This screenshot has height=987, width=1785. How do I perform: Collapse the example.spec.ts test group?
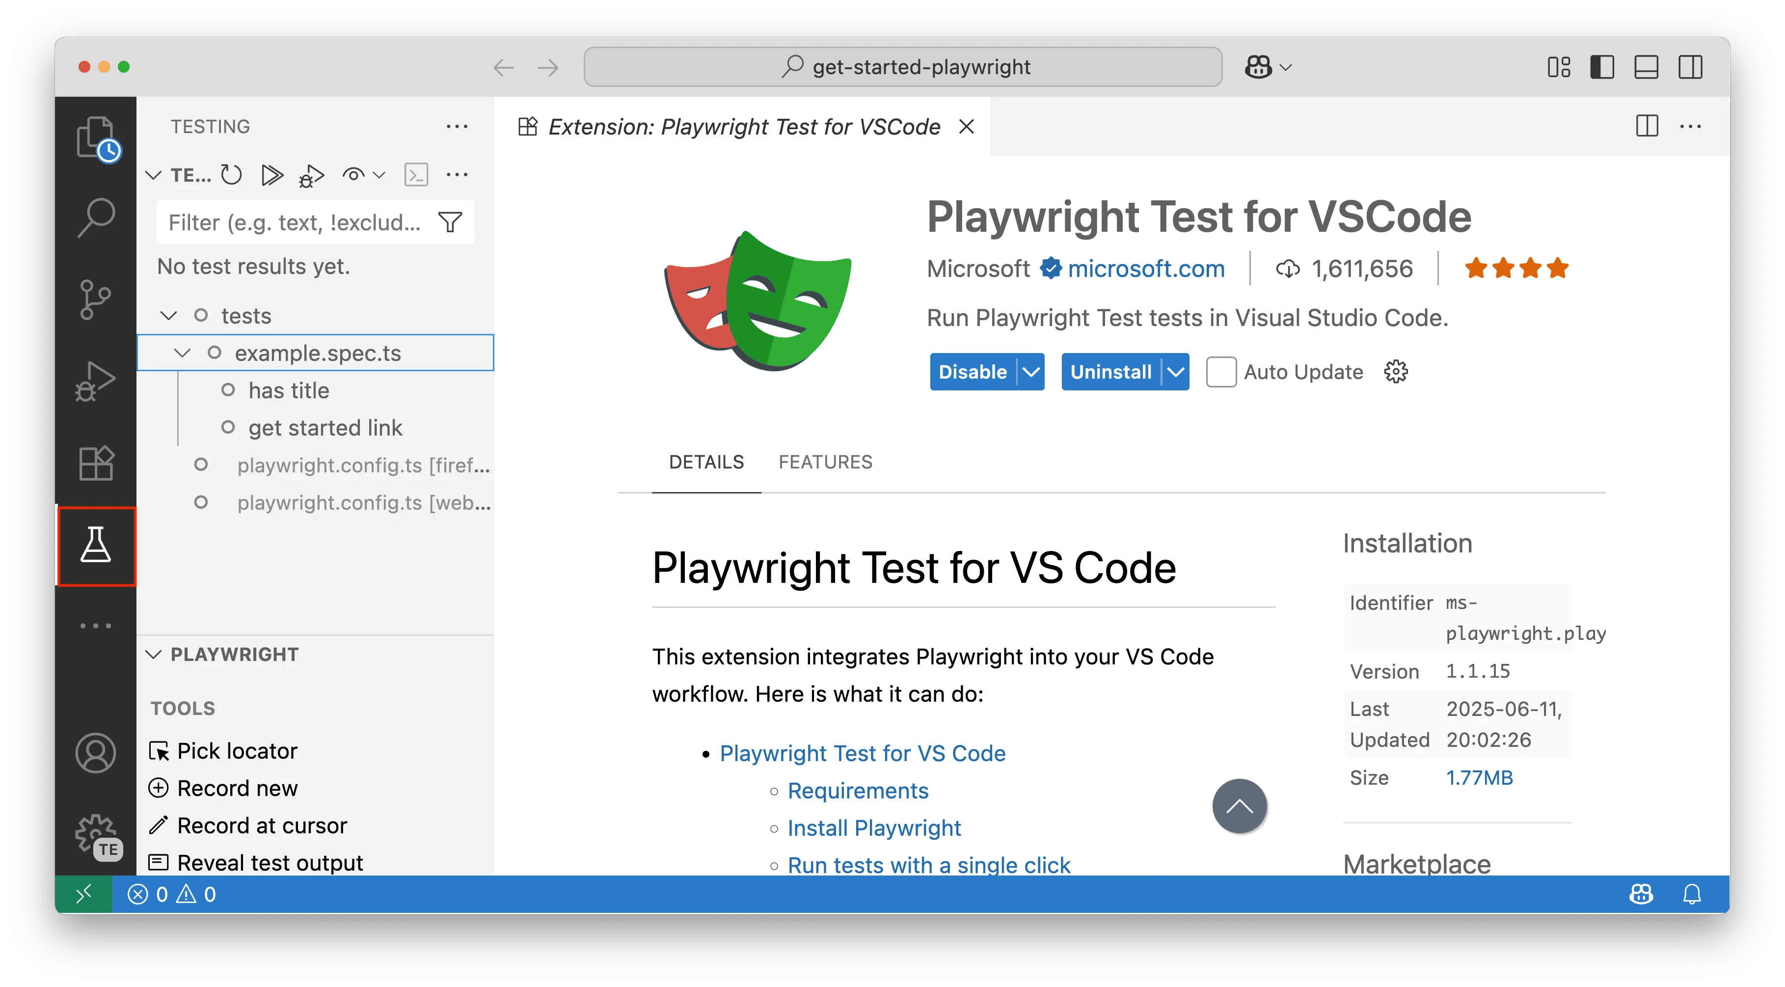point(183,352)
